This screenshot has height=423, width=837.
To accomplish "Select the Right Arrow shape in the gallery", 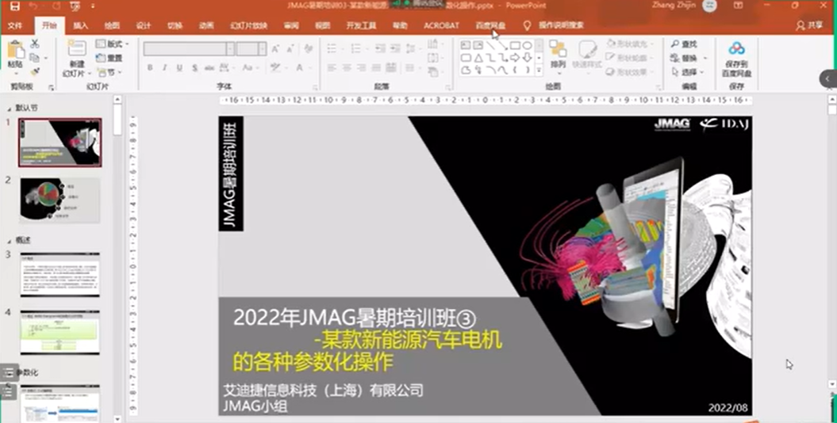I will [x=515, y=58].
